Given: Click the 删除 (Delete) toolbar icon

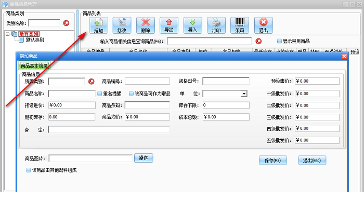Looking at the screenshot, I should tap(146, 25).
